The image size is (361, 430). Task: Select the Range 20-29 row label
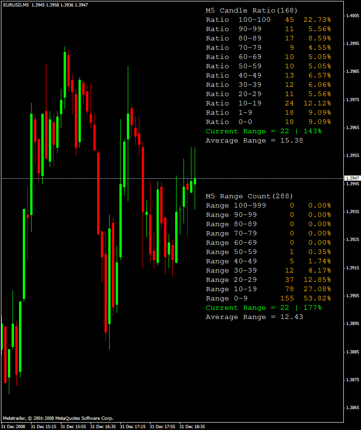pos(231,280)
